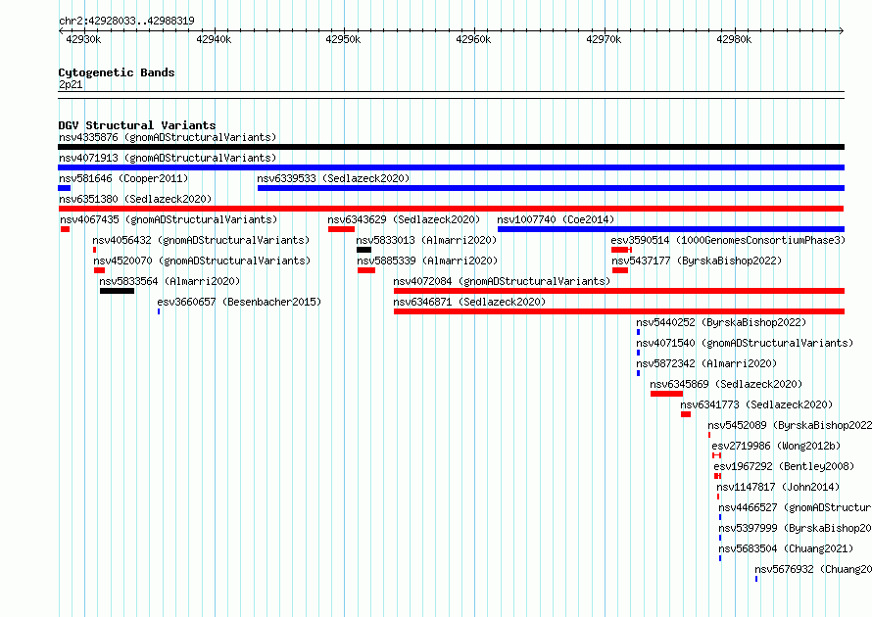
Task: Click the black bar of nsv4335876
Action: [451, 147]
